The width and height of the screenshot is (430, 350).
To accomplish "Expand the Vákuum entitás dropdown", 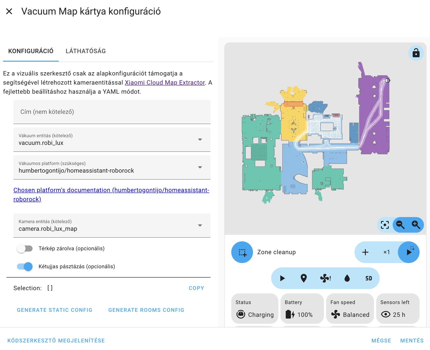I will pos(112,139).
